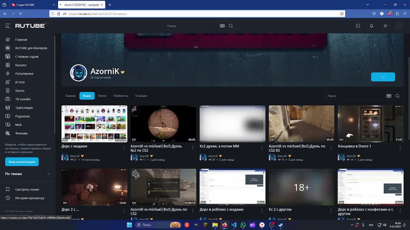
Task: Open the Windows Start menu
Action: pos(129,225)
